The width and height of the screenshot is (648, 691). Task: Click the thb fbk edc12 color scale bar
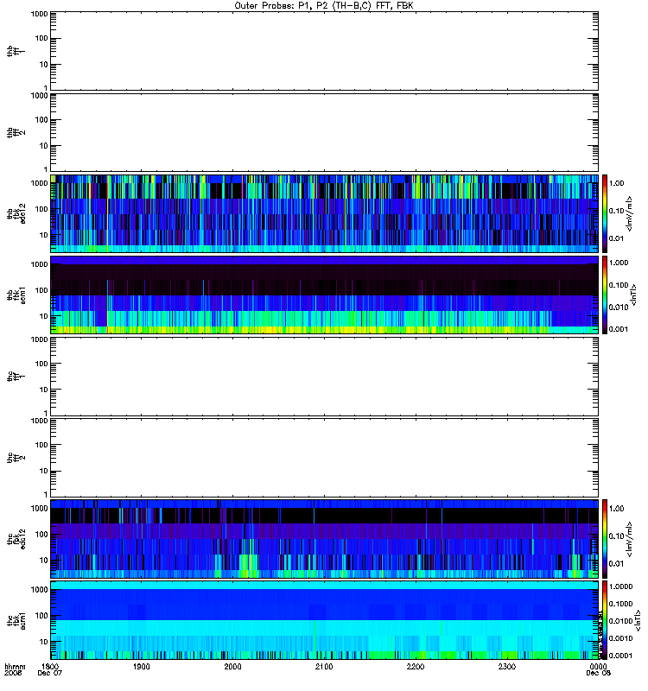click(x=605, y=213)
